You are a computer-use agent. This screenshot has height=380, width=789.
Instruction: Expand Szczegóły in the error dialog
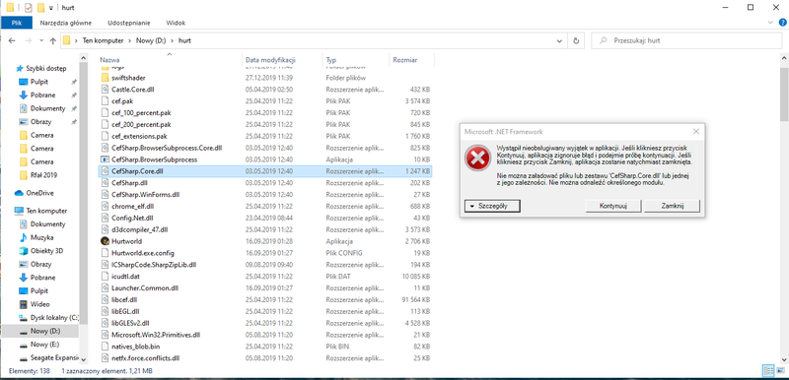point(492,206)
